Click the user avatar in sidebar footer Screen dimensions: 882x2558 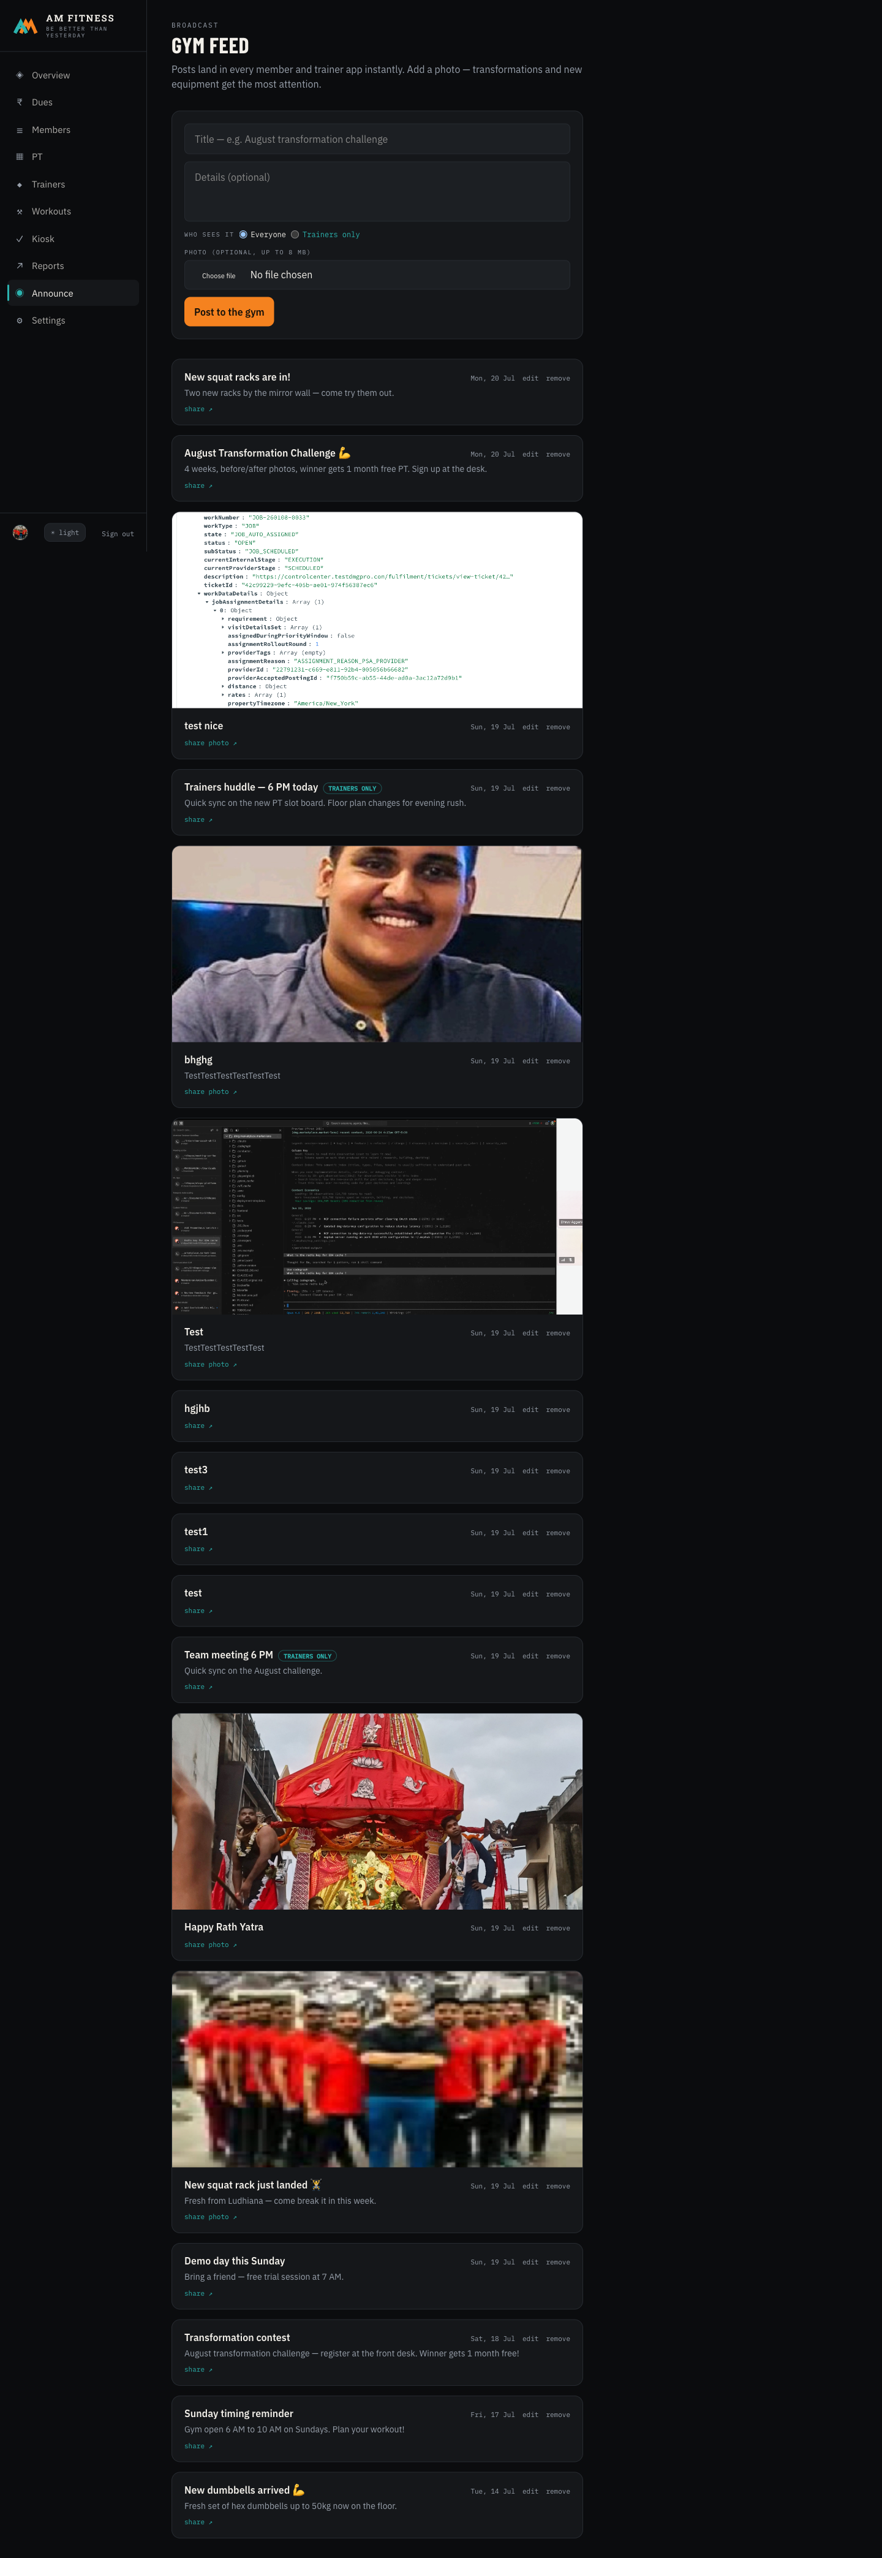tap(20, 533)
